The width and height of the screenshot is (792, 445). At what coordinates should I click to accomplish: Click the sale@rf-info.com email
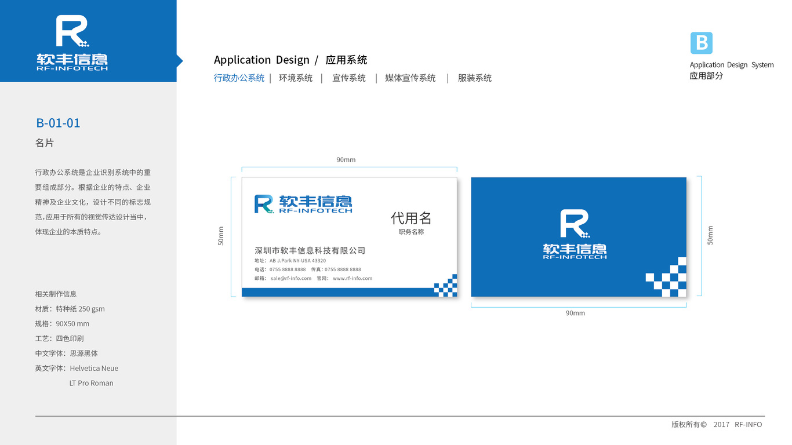pos(291,278)
